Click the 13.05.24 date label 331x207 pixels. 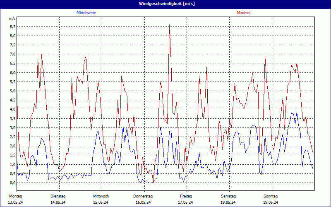click(x=15, y=202)
